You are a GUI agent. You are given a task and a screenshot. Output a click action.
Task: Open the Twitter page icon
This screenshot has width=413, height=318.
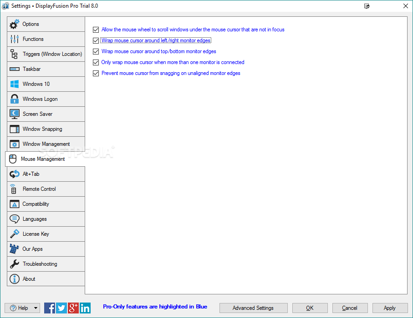coord(61,308)
